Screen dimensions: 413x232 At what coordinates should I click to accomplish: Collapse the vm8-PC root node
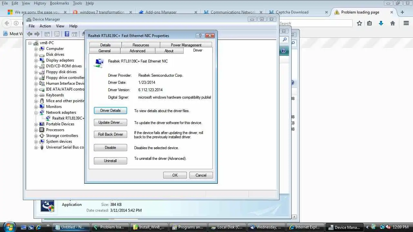pyautogui.click(x=30, y=43)
